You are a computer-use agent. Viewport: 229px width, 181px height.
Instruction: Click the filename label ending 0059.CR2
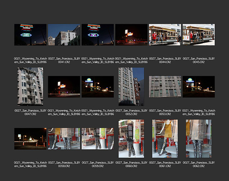(98, 165)
